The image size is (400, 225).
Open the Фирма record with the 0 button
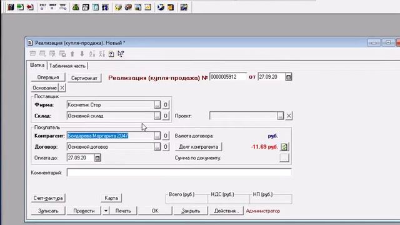click(x=166, y=105)
